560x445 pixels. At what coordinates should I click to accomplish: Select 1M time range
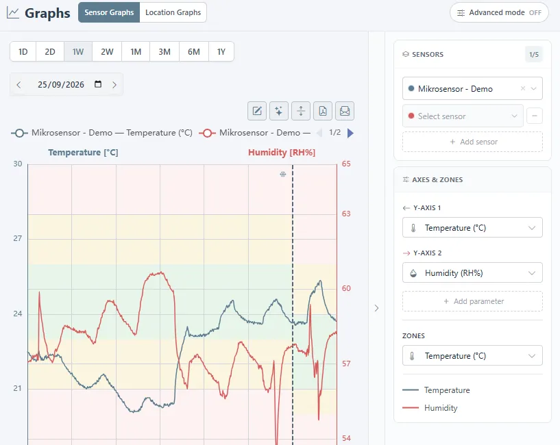click(x=136, y=52)
